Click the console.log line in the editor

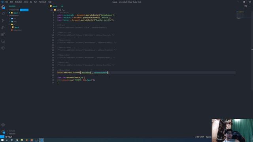pyautogui.click(x=78, y=80)
